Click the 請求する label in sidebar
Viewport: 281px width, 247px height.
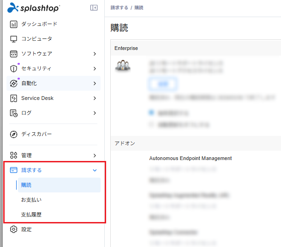coord(31,170)
